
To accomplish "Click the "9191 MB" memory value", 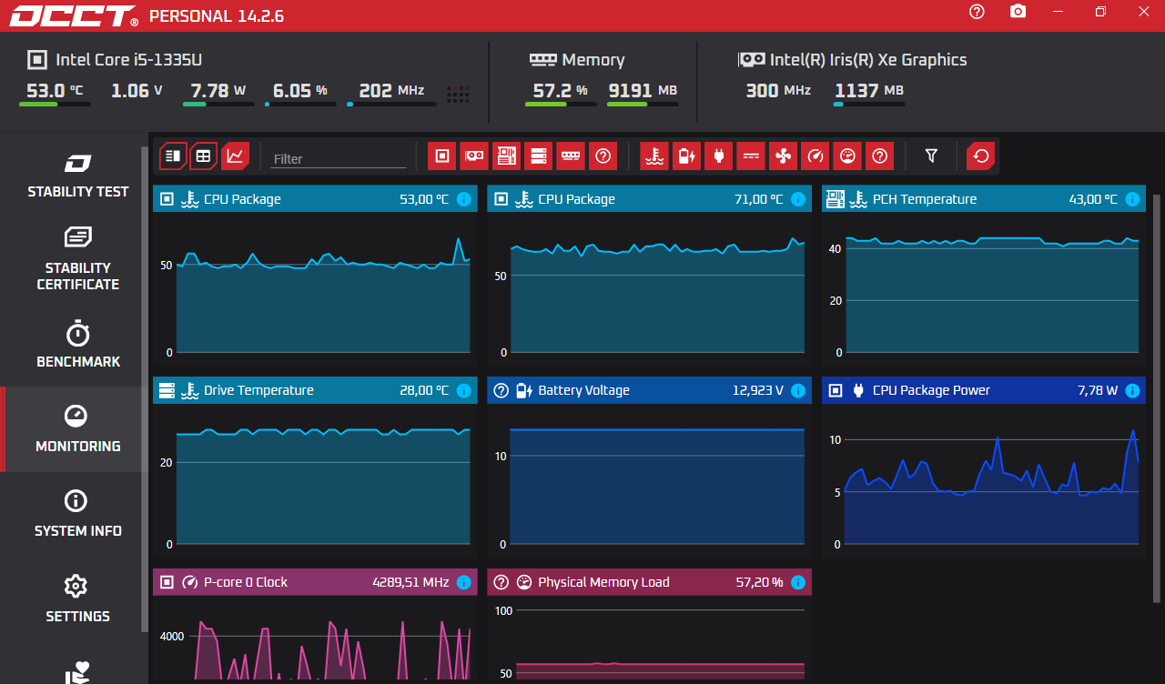I will (x=643, y=91).
